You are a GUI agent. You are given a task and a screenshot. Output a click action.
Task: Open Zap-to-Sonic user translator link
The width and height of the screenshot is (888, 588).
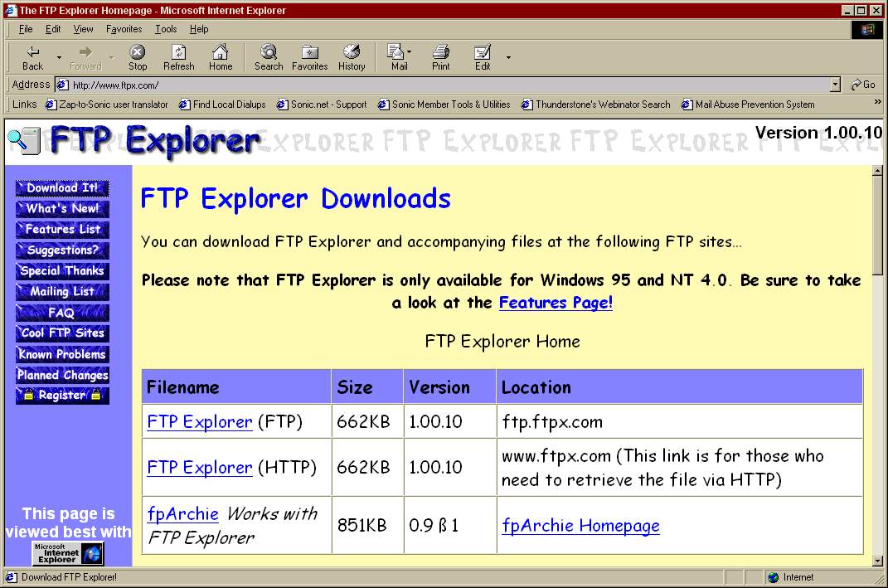coord(106,104)
